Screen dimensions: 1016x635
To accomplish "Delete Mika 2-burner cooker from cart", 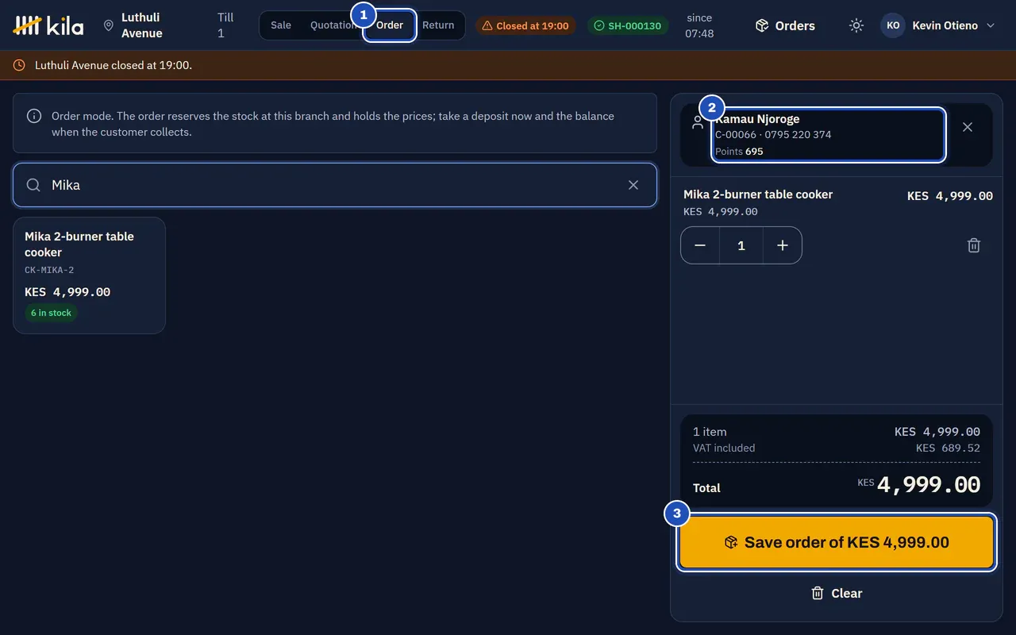I will [x=974, y=245].
